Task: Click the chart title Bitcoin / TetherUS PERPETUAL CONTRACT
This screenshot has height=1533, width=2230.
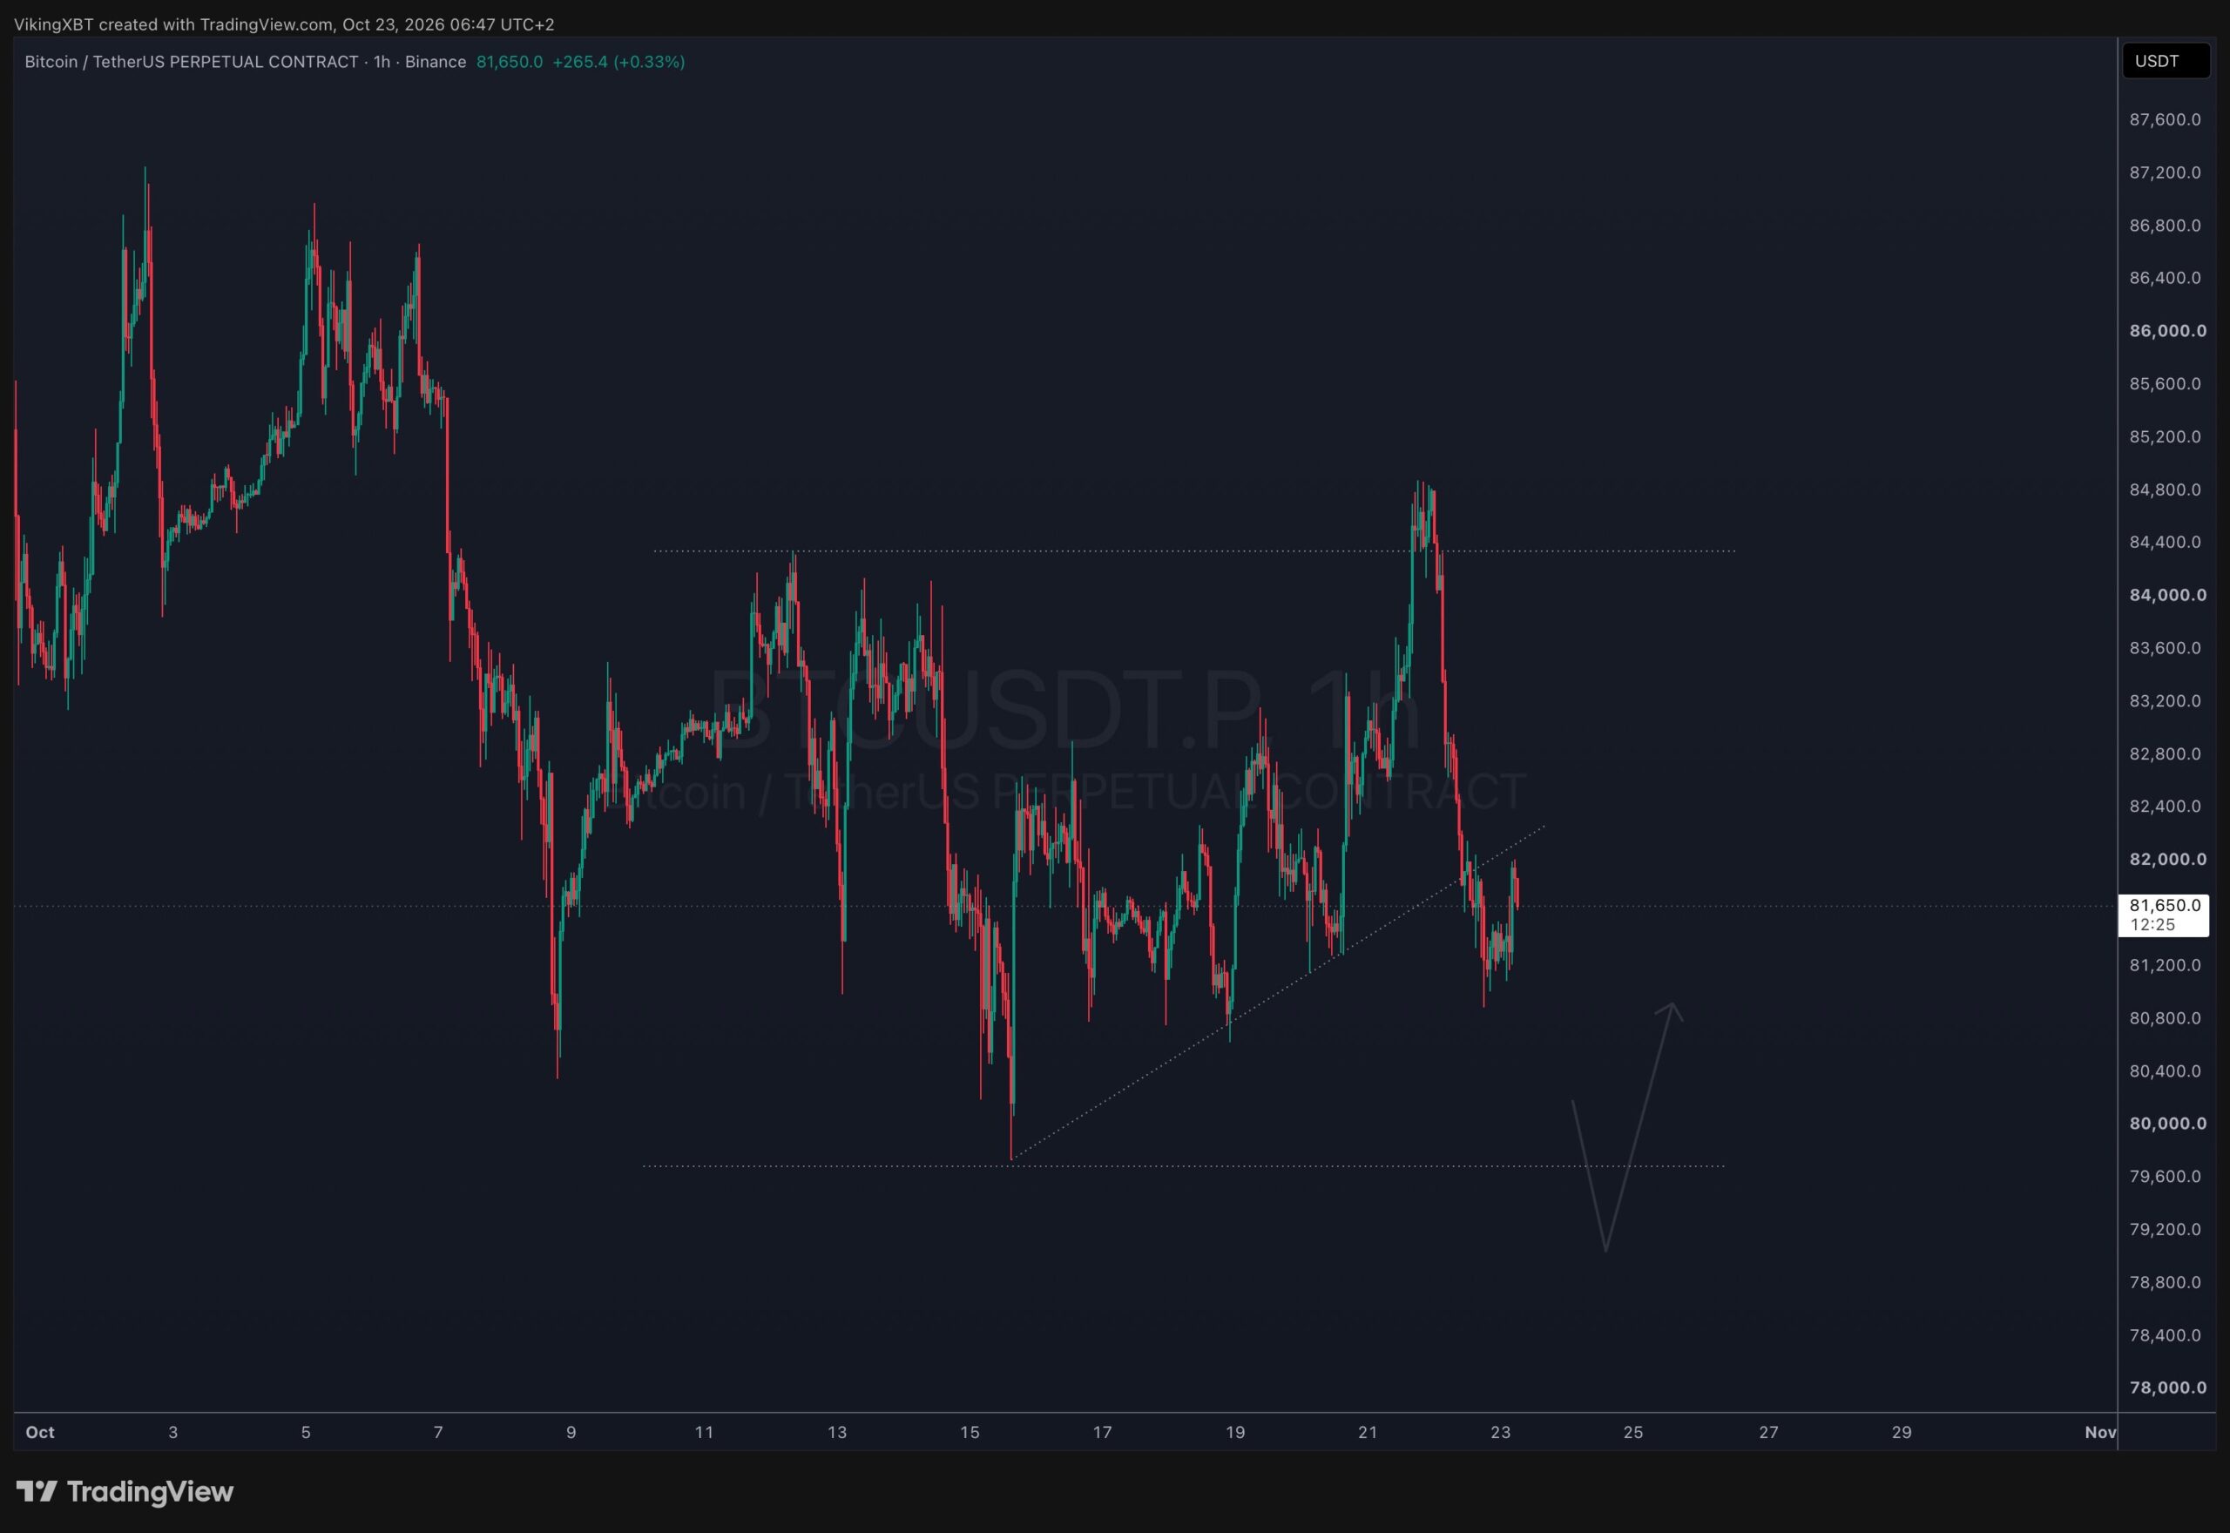Action: click(191, 62)
